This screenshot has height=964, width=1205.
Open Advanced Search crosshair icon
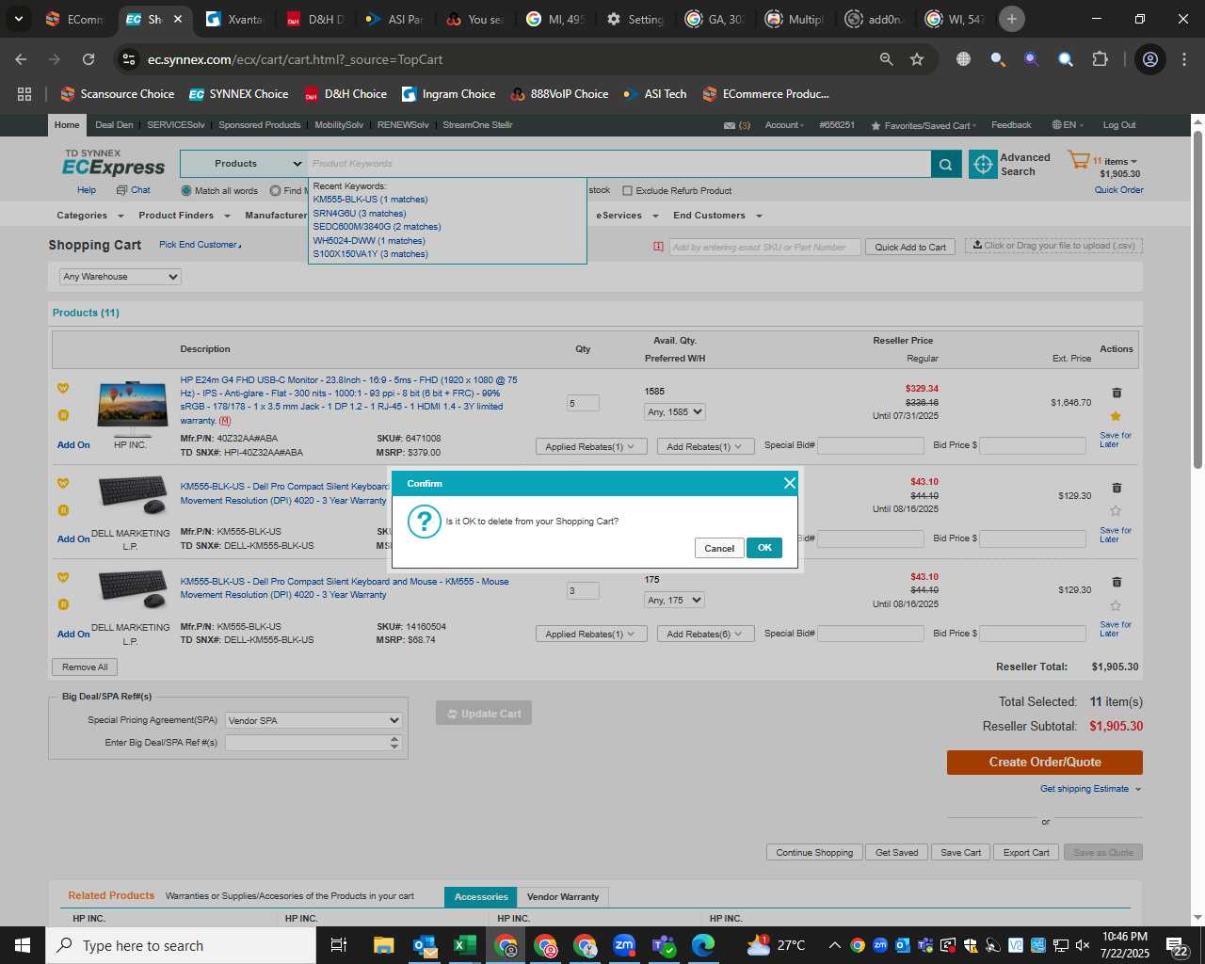coord(983,164)
